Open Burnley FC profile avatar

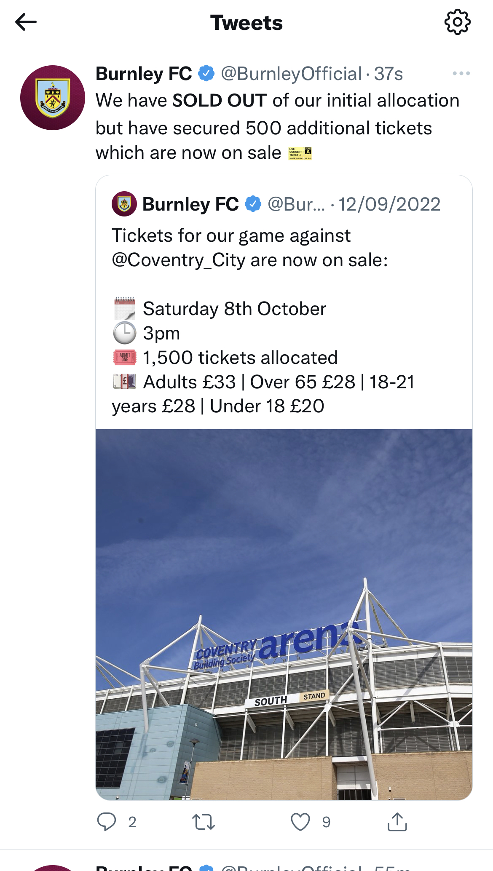pos(53,98)
